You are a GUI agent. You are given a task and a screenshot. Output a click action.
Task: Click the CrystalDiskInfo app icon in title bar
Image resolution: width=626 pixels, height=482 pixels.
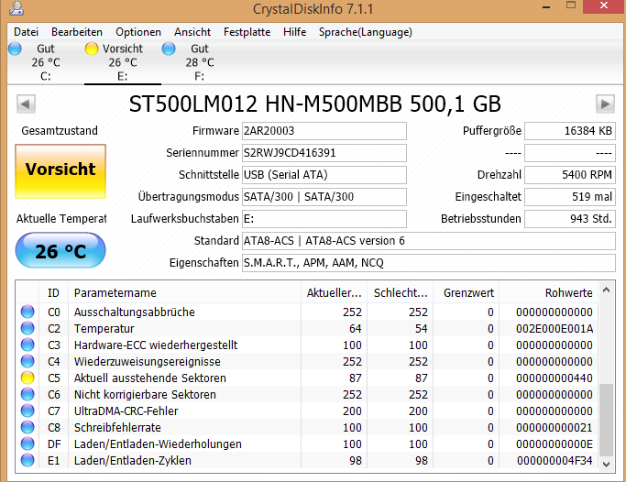click(16, 8)
